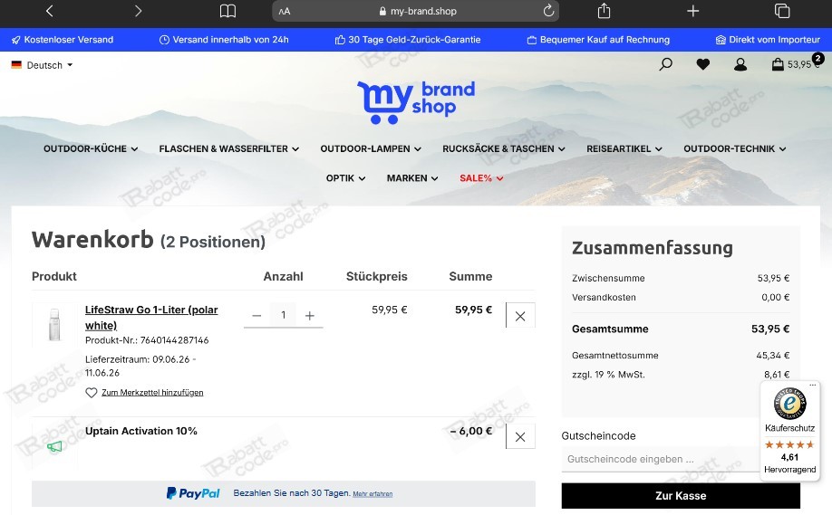Viewport: 832px width, 515px height.
Task: Click the 4,61 Hervorragend rating
Action: pyautogui.click(x=790, y=463)
